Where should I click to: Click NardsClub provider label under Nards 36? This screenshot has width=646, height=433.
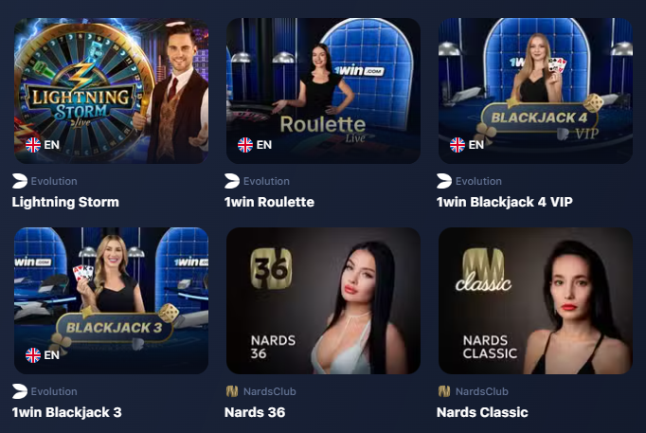269,391
